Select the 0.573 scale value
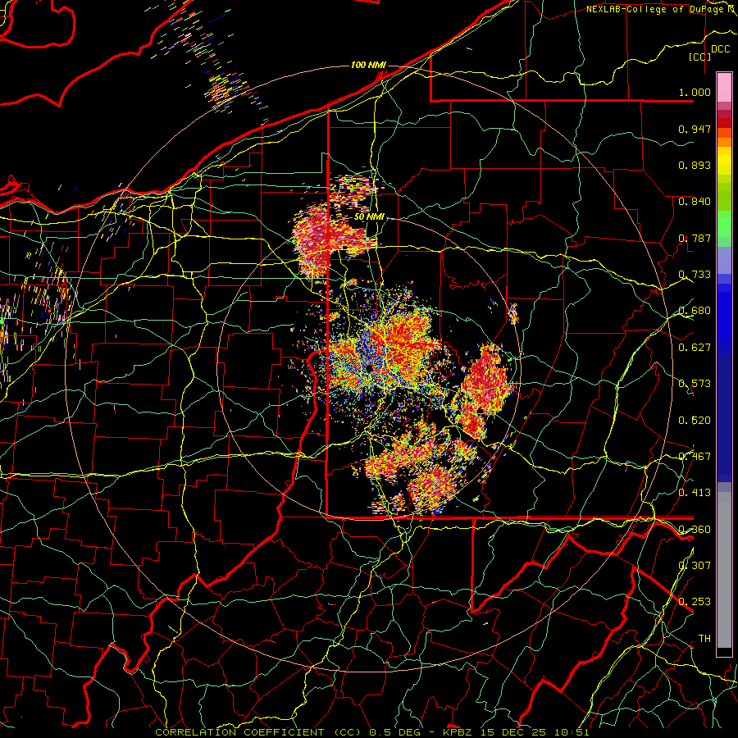This screenshot has height=738, width=738. tap(695, 384)
